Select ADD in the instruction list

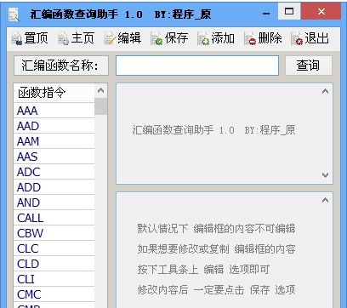(54, 187)
